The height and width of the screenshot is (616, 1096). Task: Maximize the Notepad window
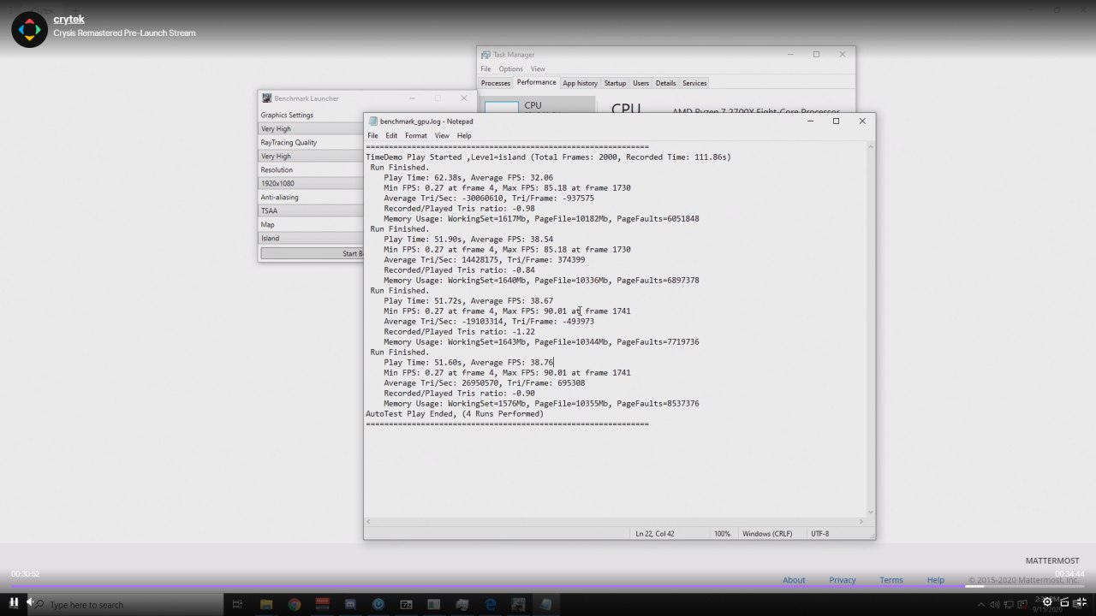tap(836, 121)
